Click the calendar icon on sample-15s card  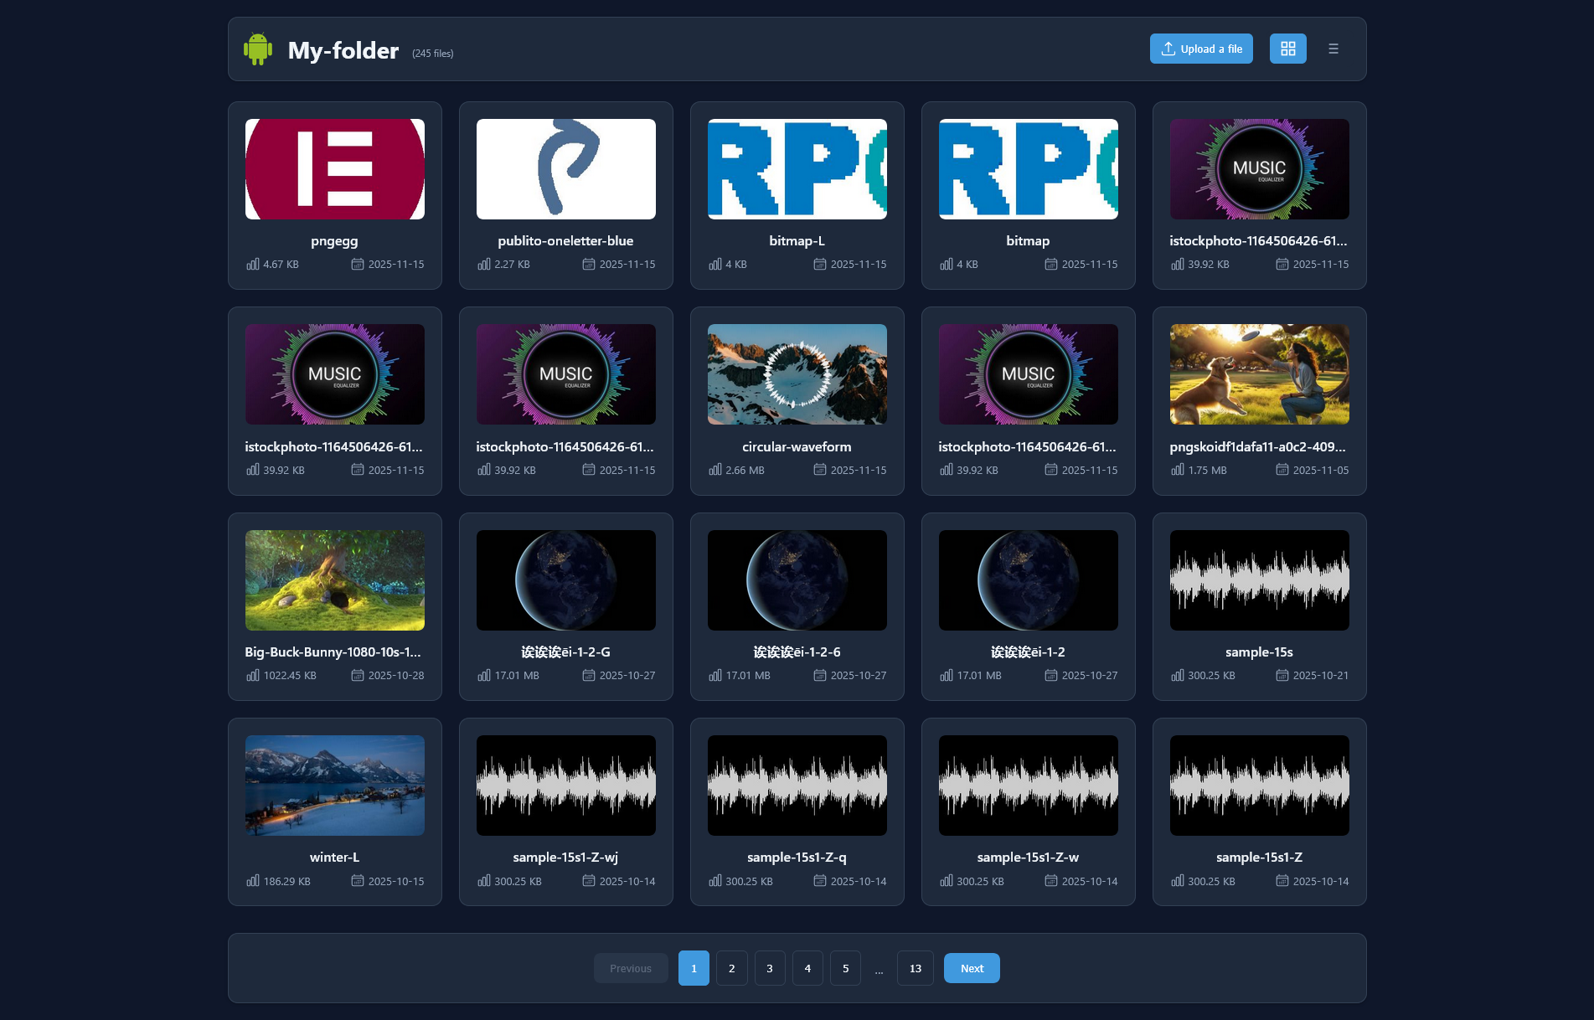point(1282,676)
